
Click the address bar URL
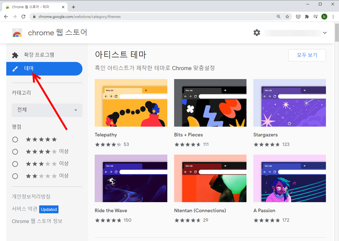pos(79,17)
